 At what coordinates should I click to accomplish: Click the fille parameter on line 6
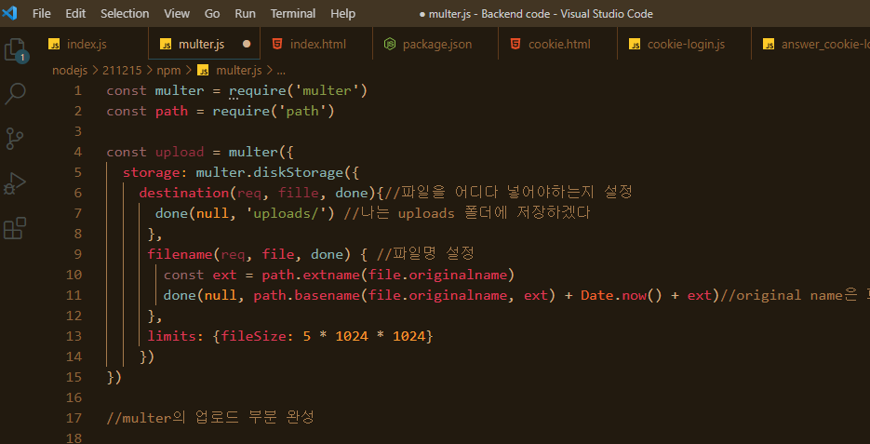[x=298, y=193]
